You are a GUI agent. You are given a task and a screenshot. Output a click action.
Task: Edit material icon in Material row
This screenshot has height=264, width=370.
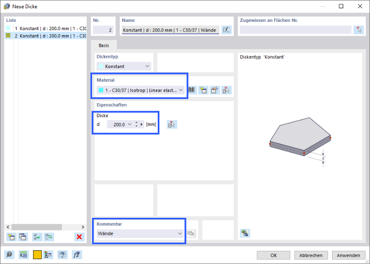click(215, 90)
